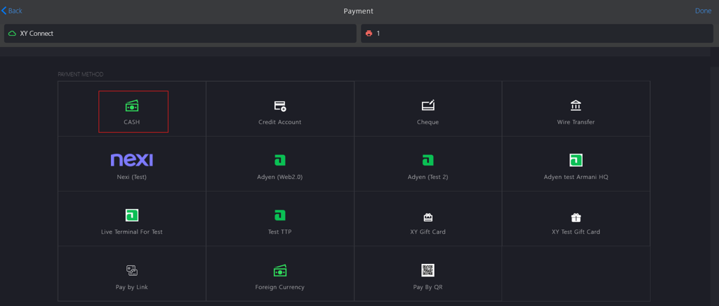Click the green cloud icon beside XY Connect
This screenshot has height=306, width=719.
(x=13, y=34)
